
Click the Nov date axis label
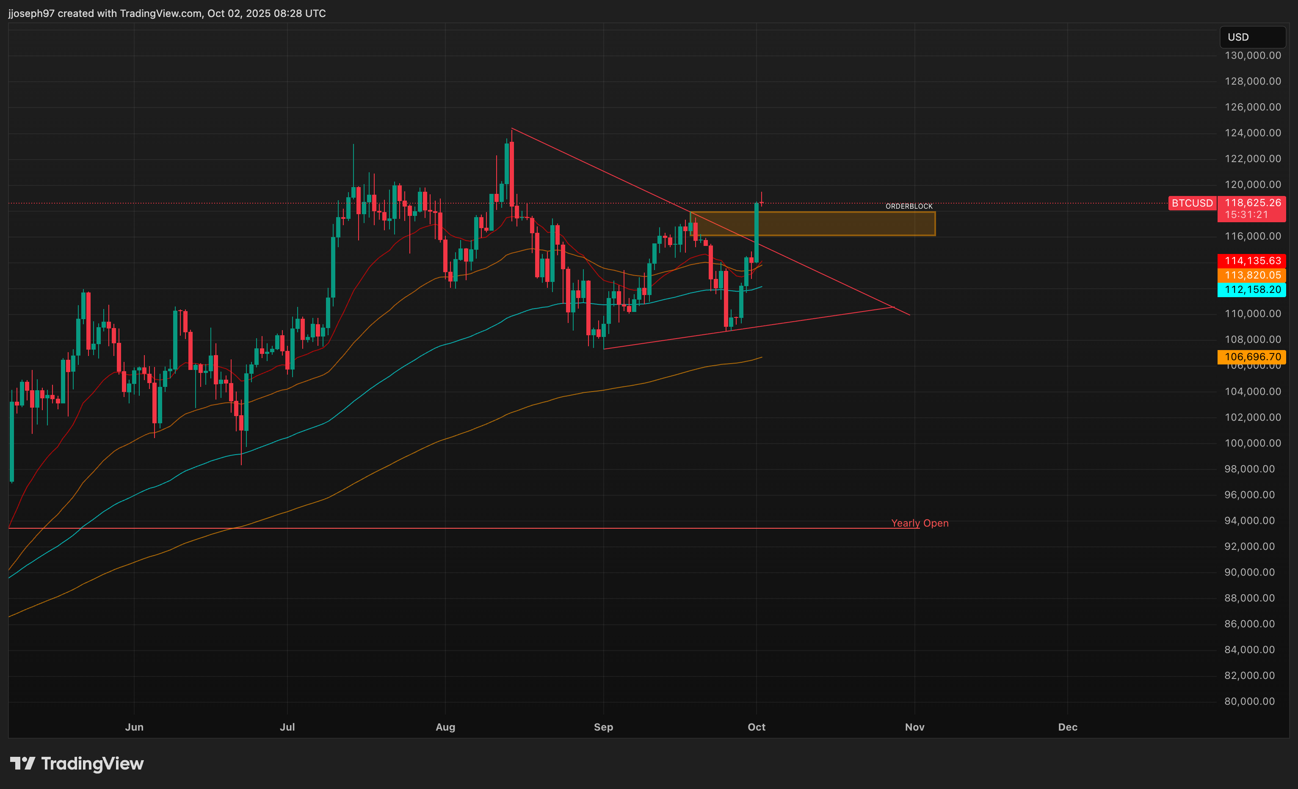914,727
